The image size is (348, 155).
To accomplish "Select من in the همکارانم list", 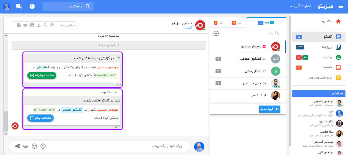I will click(319, 113).
